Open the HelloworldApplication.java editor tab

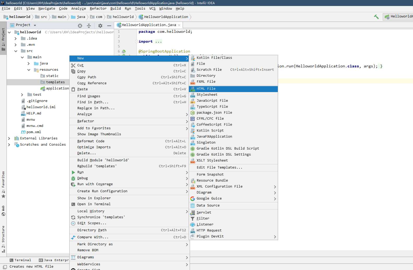[149, 25]
